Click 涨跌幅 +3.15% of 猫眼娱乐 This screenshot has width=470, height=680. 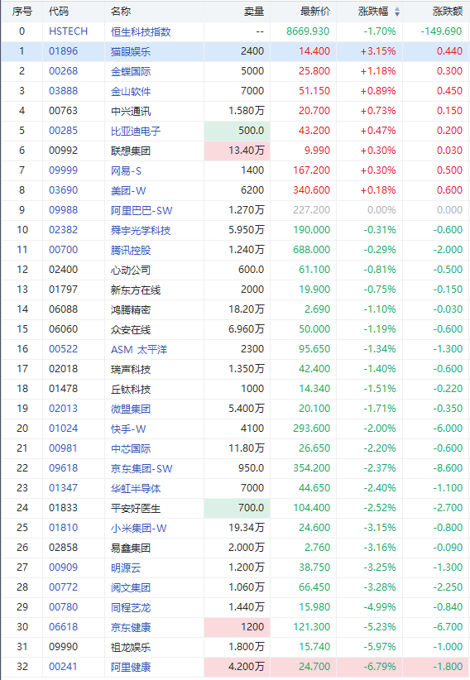tap(378, 51)
